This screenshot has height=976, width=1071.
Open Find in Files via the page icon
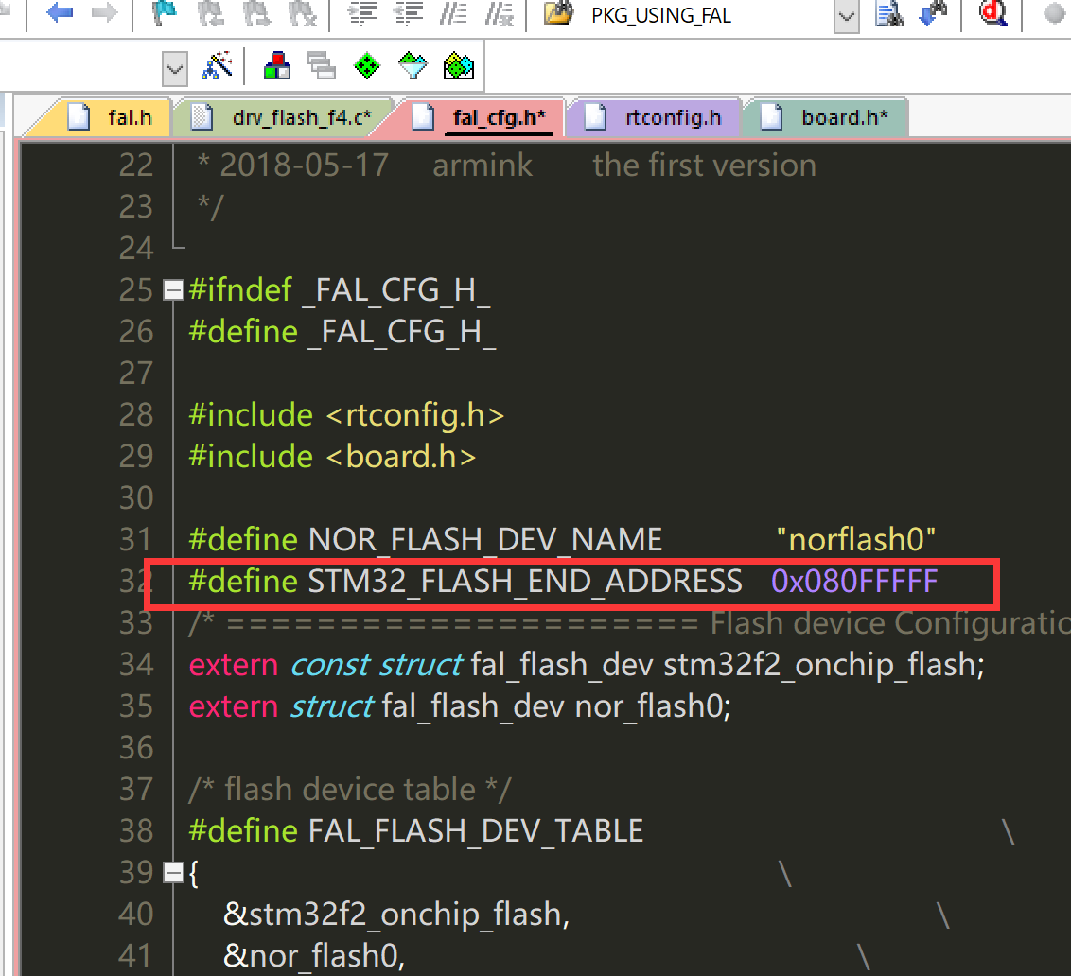pos(887,15)
